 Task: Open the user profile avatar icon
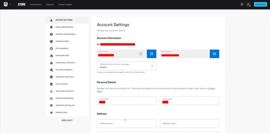(x=248, y=4)
